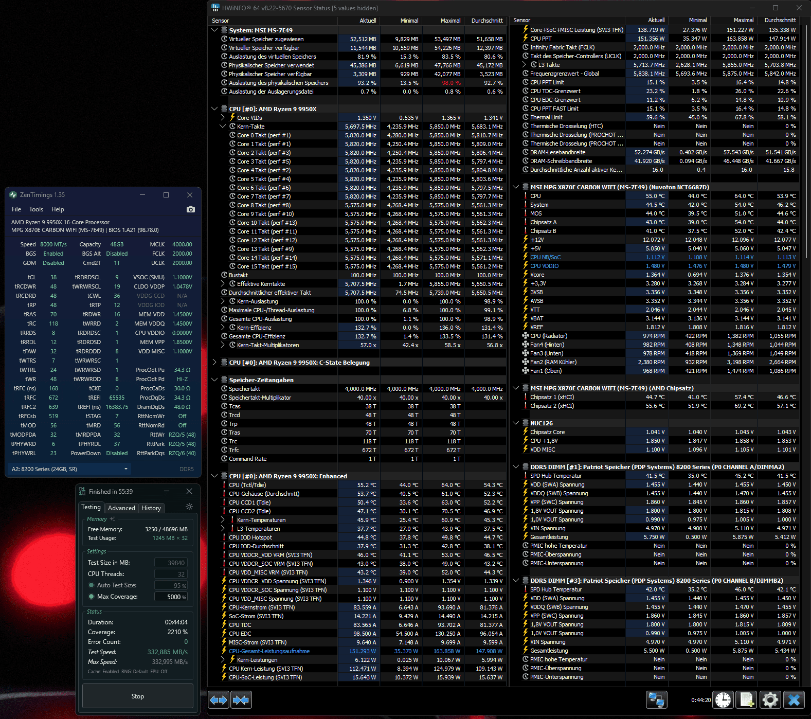Click the Aktuell column header in left panel

(x=358, y=21)
